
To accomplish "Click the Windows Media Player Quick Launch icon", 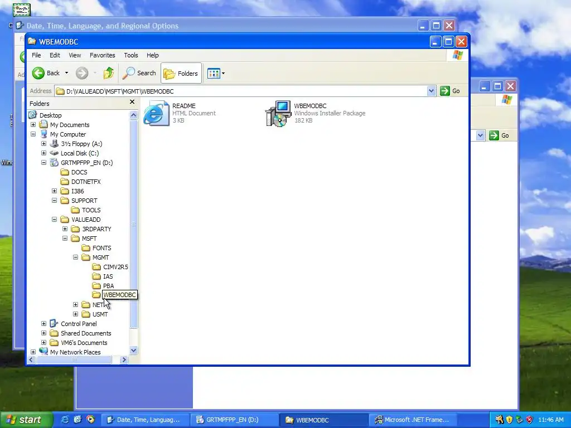I will (90, 420).
